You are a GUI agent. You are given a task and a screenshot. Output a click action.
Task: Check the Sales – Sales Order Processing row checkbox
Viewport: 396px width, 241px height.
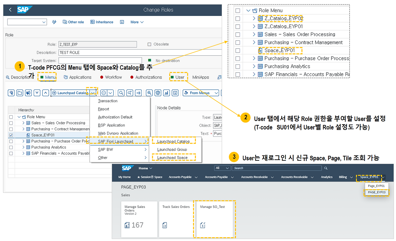tap(11, 123)
